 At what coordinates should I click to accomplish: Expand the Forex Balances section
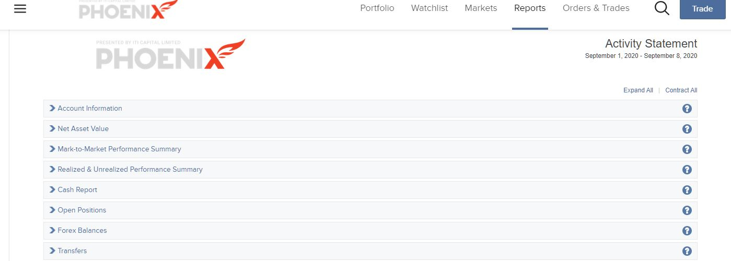pos(370,231)
